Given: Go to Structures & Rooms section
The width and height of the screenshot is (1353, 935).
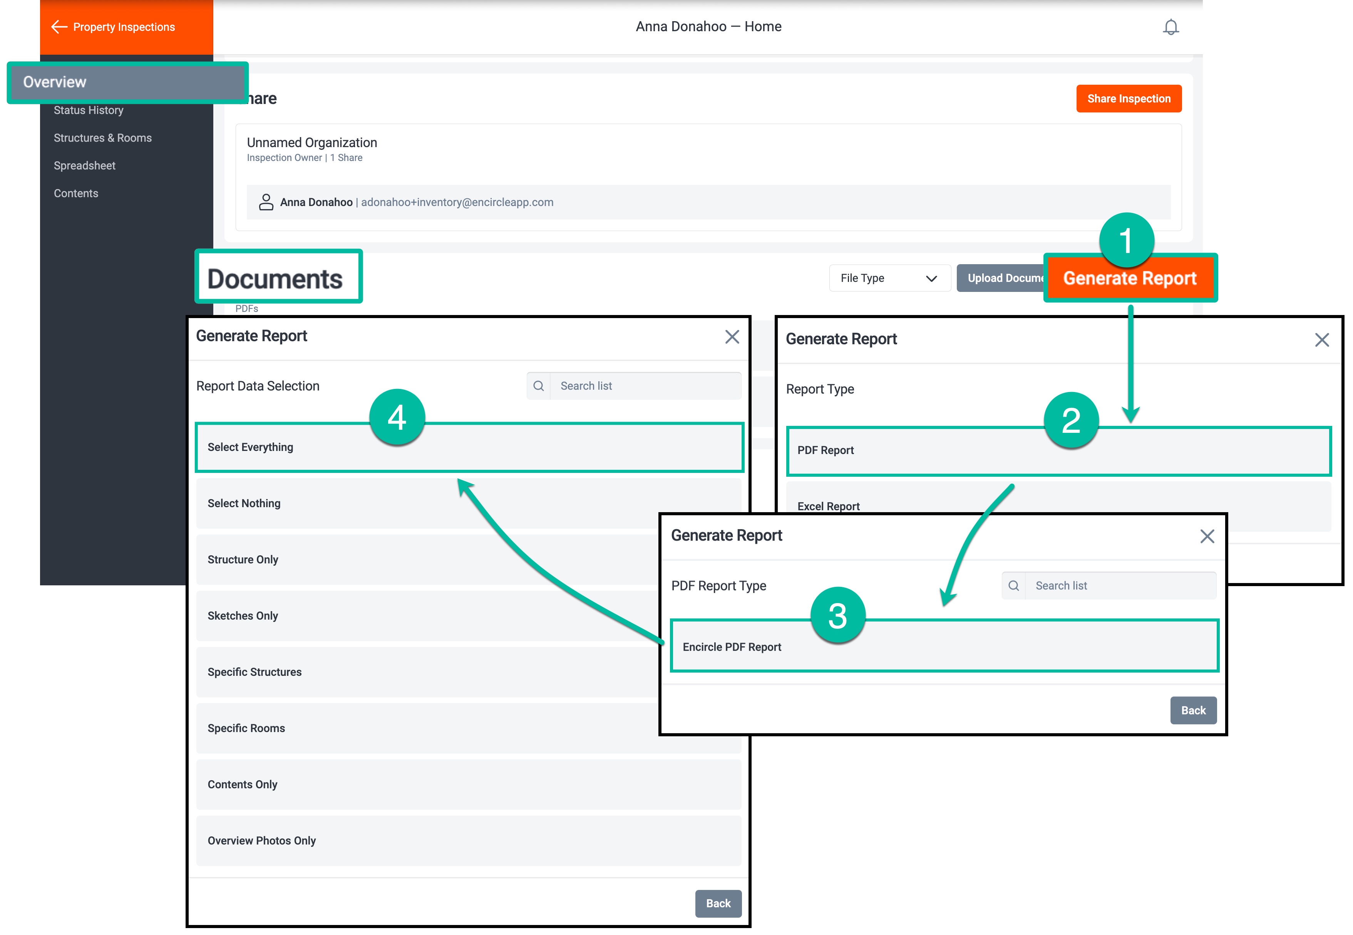Looking at the screenshot, I should (102, 138).
